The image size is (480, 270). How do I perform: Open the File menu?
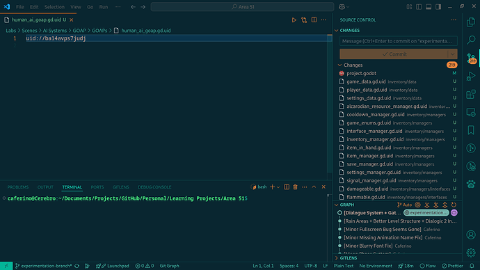click(x=20, y=7)
